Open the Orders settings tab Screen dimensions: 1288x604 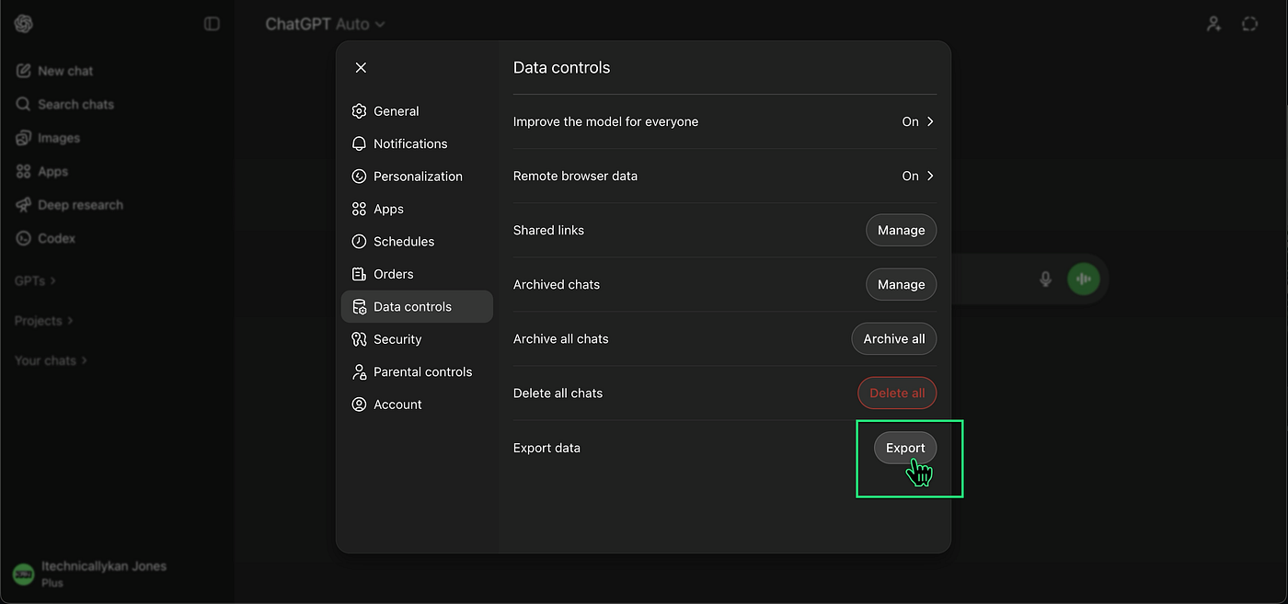tap(417, 275)
